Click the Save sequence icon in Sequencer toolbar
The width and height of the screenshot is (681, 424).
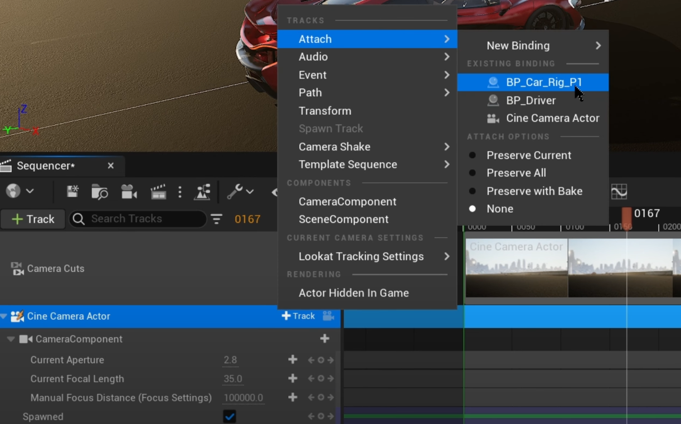72,192
